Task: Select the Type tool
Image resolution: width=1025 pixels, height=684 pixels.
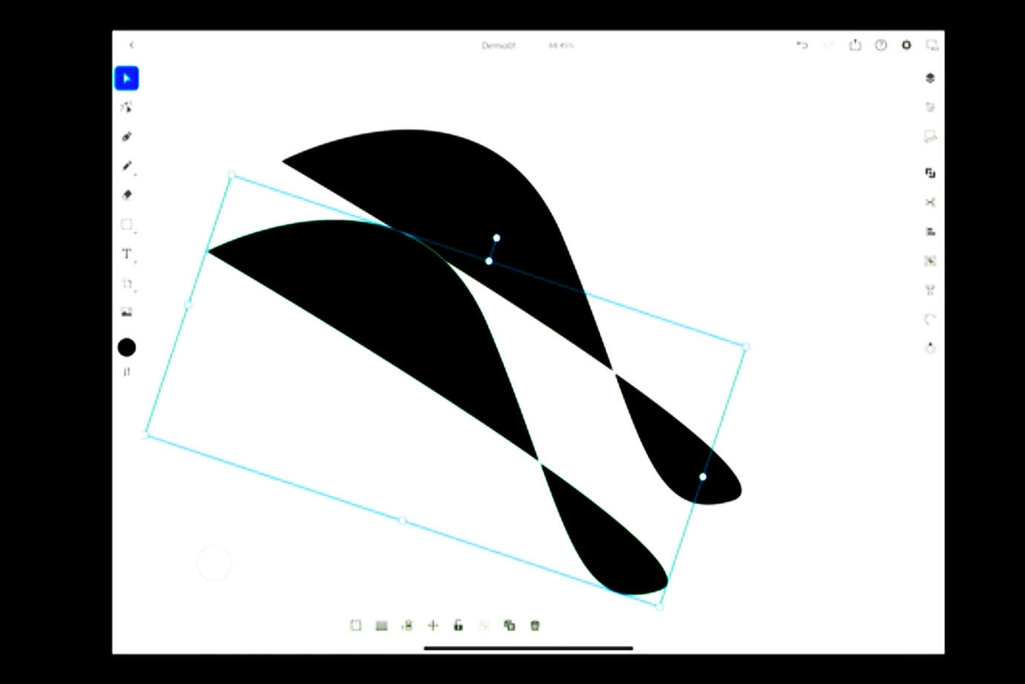Action: pyautogui.click(x=126, y=254)
